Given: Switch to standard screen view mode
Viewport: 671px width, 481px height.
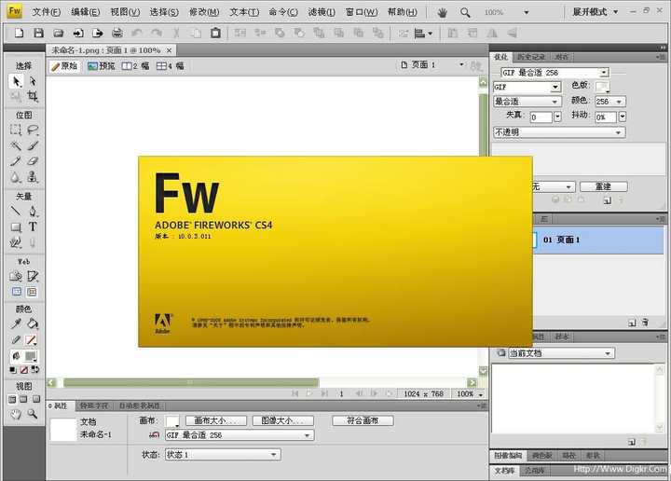Looking at the screenshot, I should [x=12, y=399].
